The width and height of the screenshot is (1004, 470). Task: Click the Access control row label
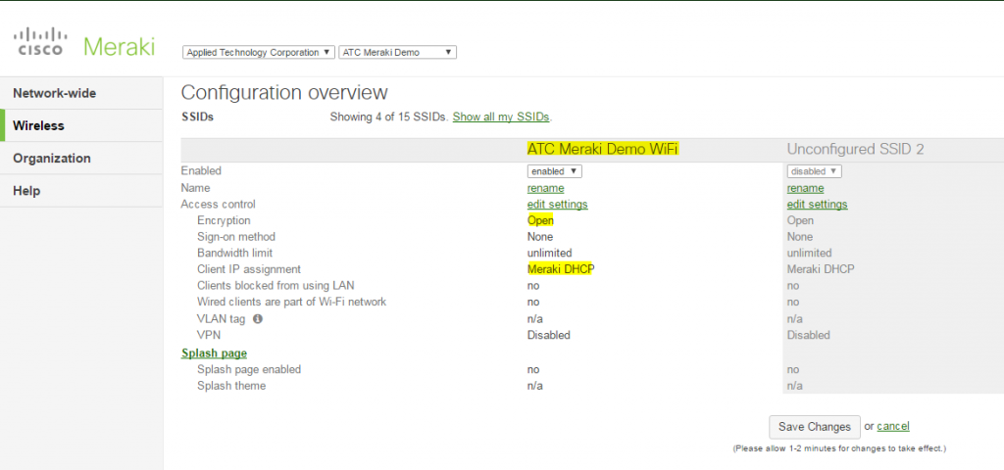(219, 205)
